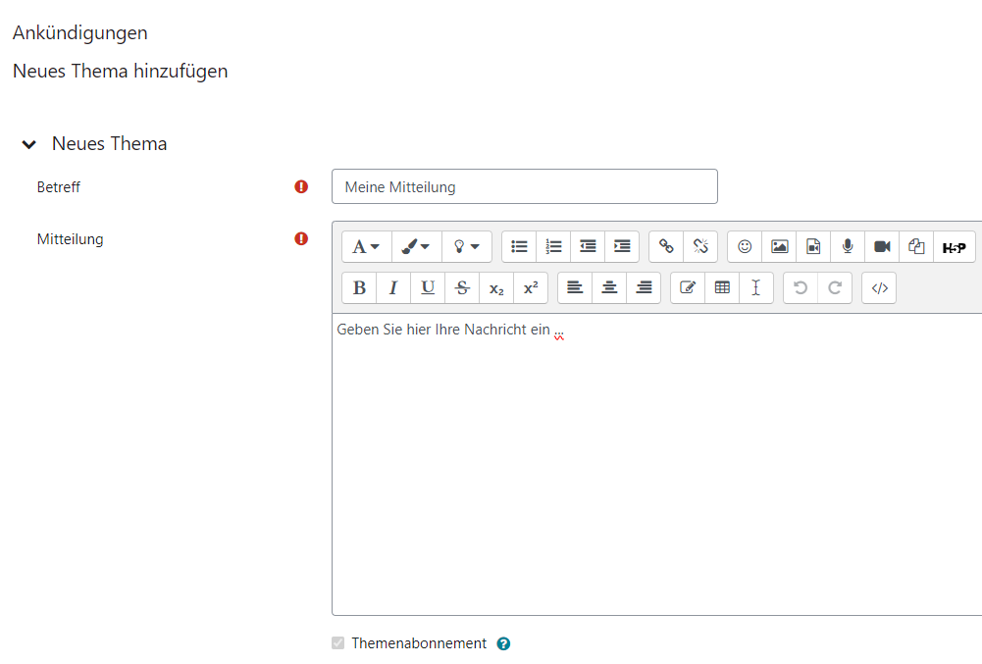Create an unordered bullet list
Viewport: 982px width, 664px height.
point(519,247)
